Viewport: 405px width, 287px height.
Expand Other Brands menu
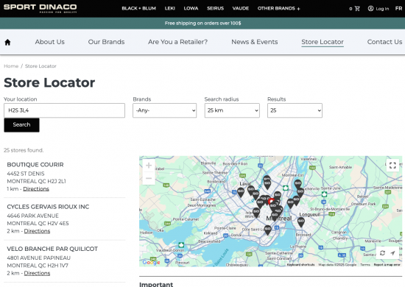pyautogui.click(x=278, y=9)
